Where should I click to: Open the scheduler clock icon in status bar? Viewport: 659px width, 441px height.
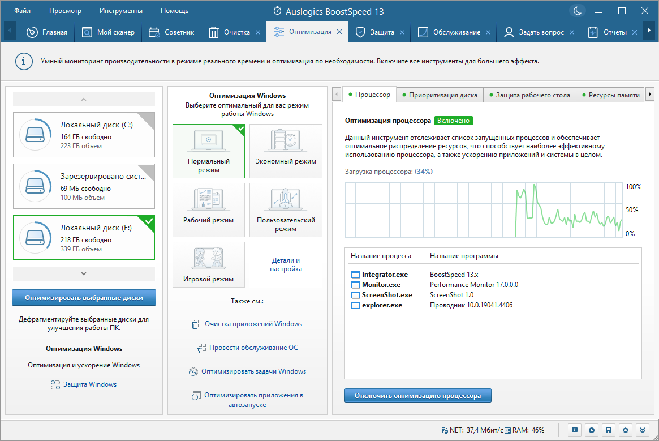(x=591, y=430)
